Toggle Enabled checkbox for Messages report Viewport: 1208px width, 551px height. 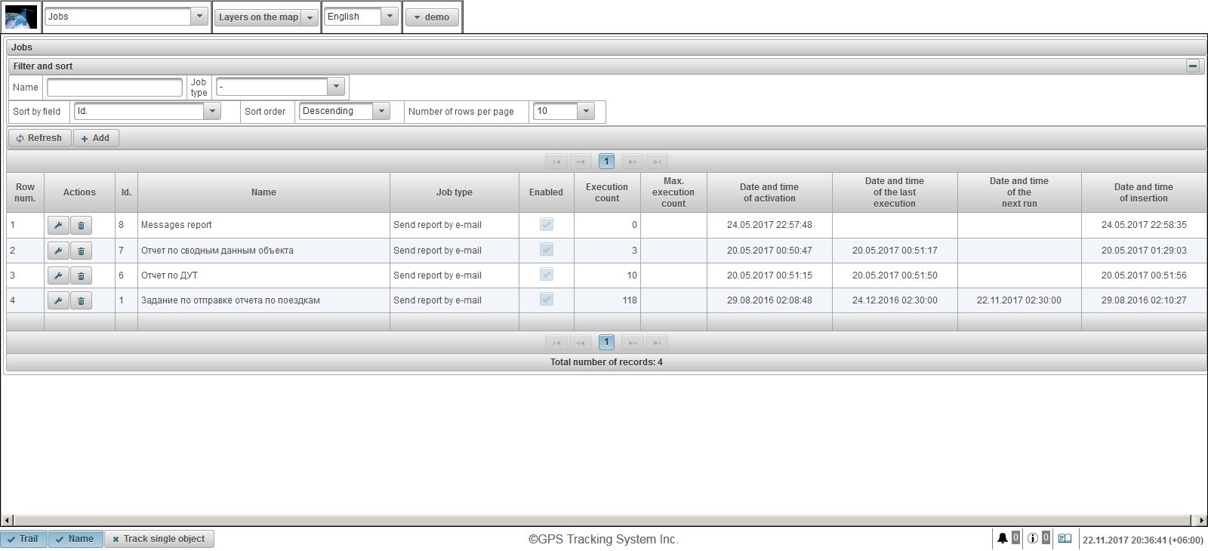(547, 224)
